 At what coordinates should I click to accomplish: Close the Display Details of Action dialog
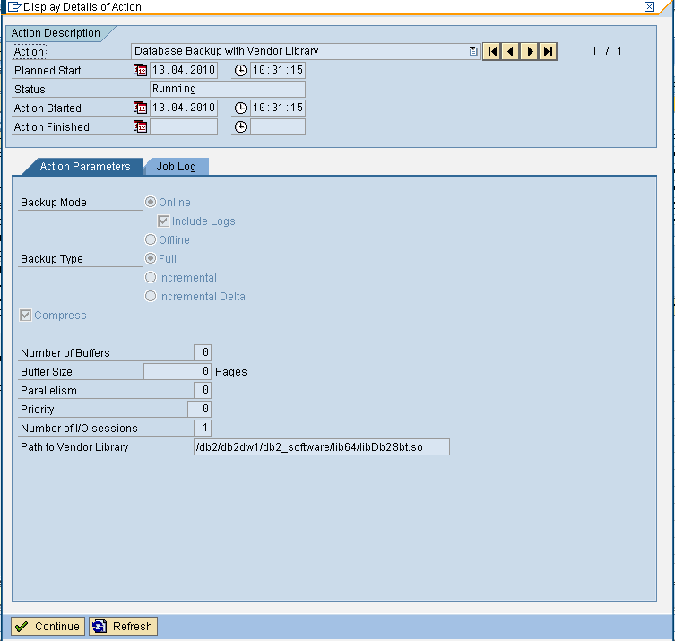pyautogui.click(x=649, y=6)
